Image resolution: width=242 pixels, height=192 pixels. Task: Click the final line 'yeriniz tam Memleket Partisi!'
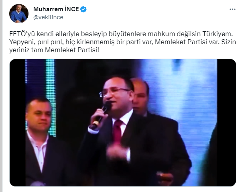(x=54, y=50)
